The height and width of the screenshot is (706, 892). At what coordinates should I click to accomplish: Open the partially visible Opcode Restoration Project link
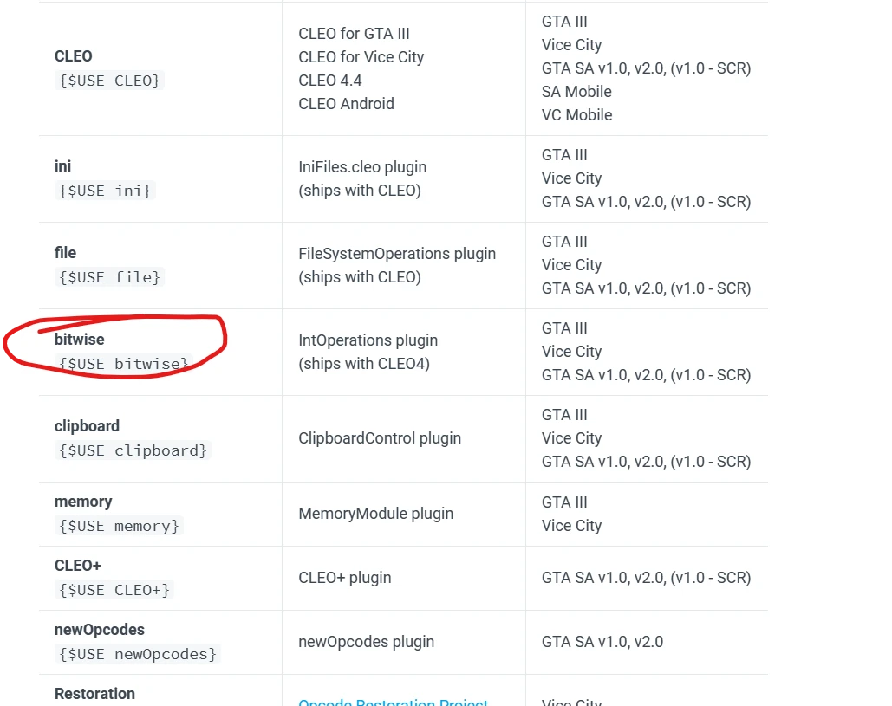(393, 702)
